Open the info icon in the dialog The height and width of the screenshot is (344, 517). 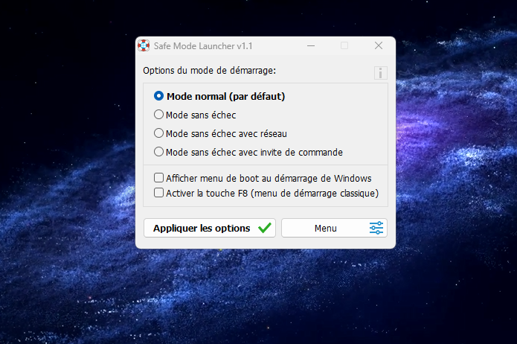(x=380, y=73)
